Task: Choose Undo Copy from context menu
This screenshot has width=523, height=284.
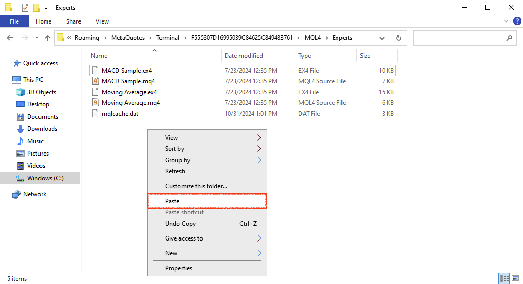Action: coord(207,224)
